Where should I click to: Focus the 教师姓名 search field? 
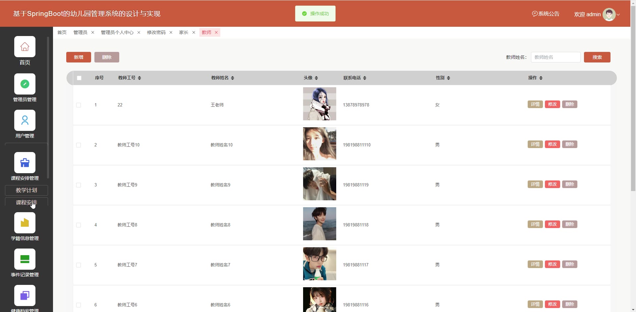[x=556, y=57]
